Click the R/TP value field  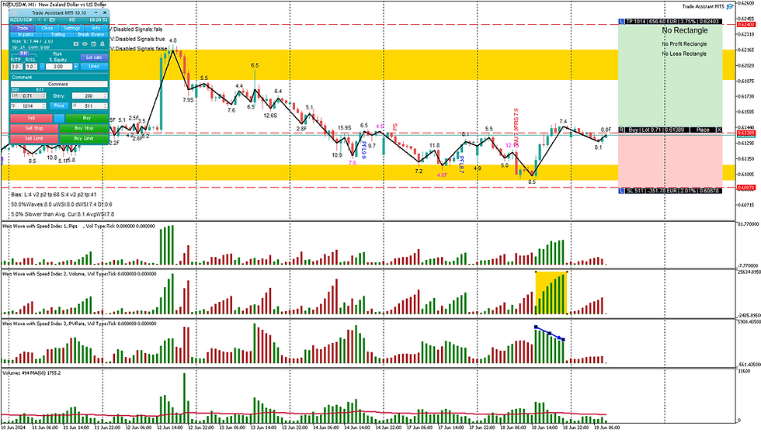pos(16,67)
